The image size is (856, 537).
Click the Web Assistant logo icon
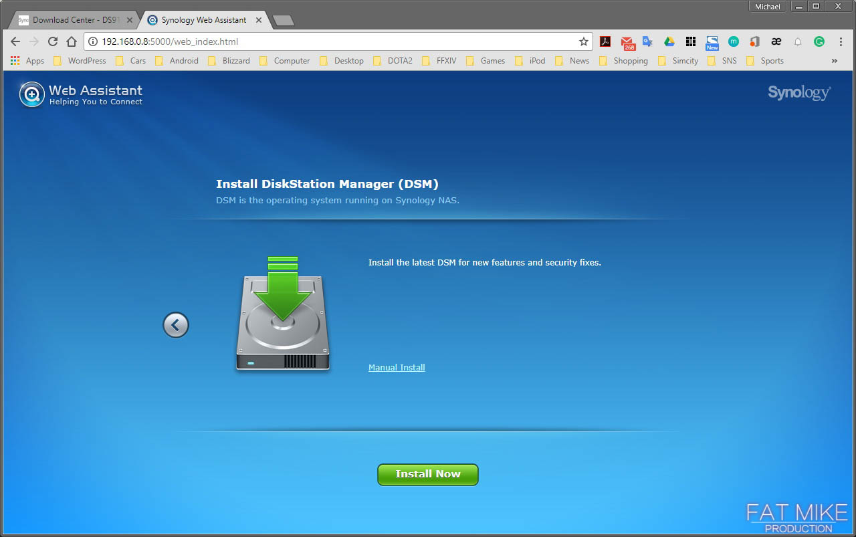point(31,94)
